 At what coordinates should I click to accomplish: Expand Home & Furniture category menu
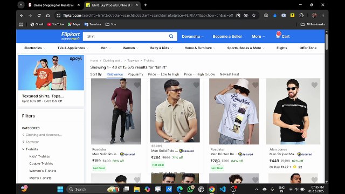tap(200, 48)
